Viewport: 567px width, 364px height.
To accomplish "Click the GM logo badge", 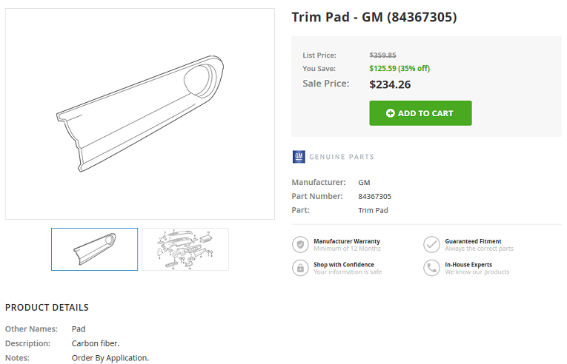I will coord(299,157).
